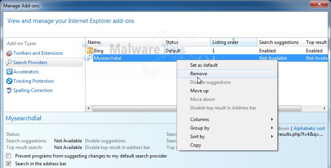Click the right arrow of horizontal scrollbar
The height and width of the screenshot is (168, 331).
[x=325, y=108]
